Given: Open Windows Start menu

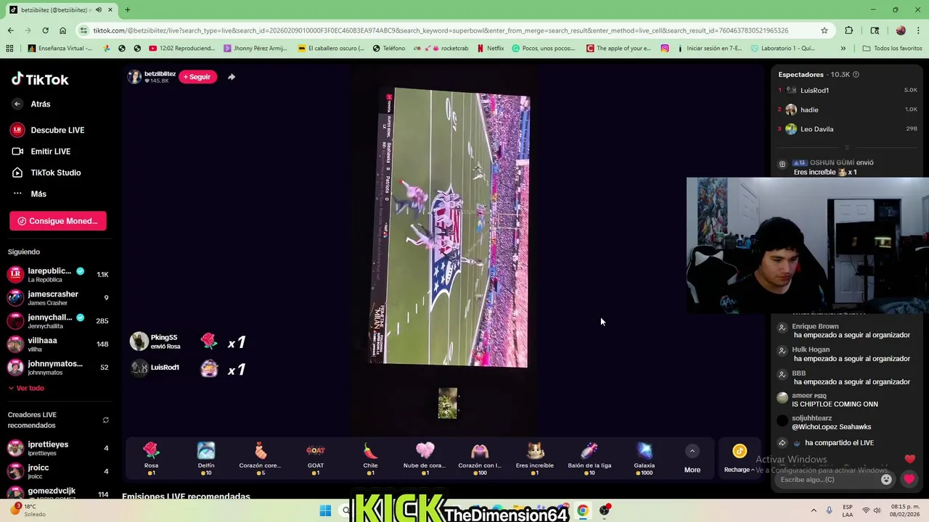Looking at the screenshot, I should 325,510.
